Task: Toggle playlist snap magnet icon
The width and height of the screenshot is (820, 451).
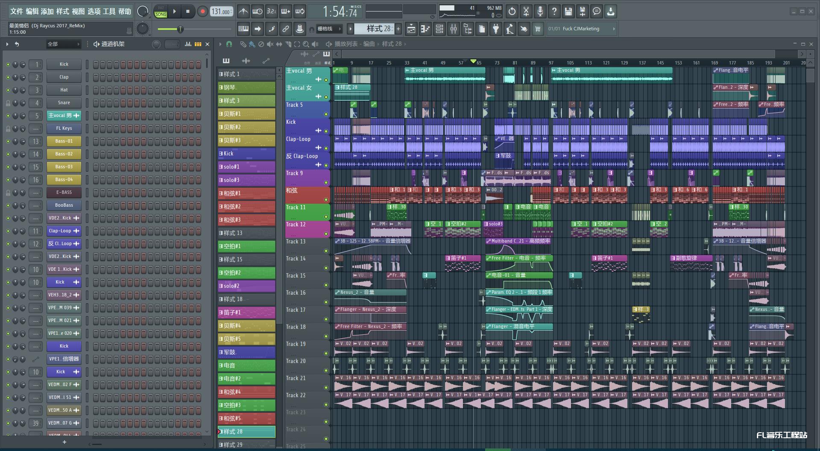Action: coord(229,44)
